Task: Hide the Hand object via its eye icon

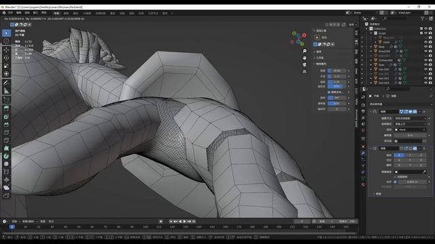Action: click(425, 42)
